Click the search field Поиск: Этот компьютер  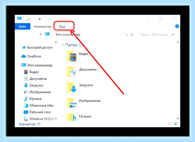(154, 35)
